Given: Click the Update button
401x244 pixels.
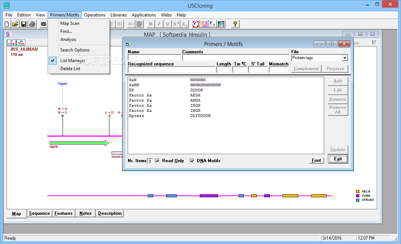Looking at the screenshot, I should click(338, 150).
